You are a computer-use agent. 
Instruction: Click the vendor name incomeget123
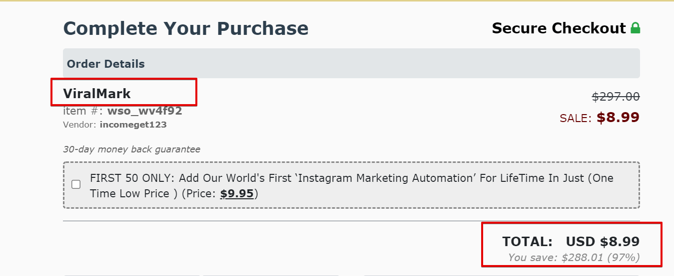(x=133, y=125)
